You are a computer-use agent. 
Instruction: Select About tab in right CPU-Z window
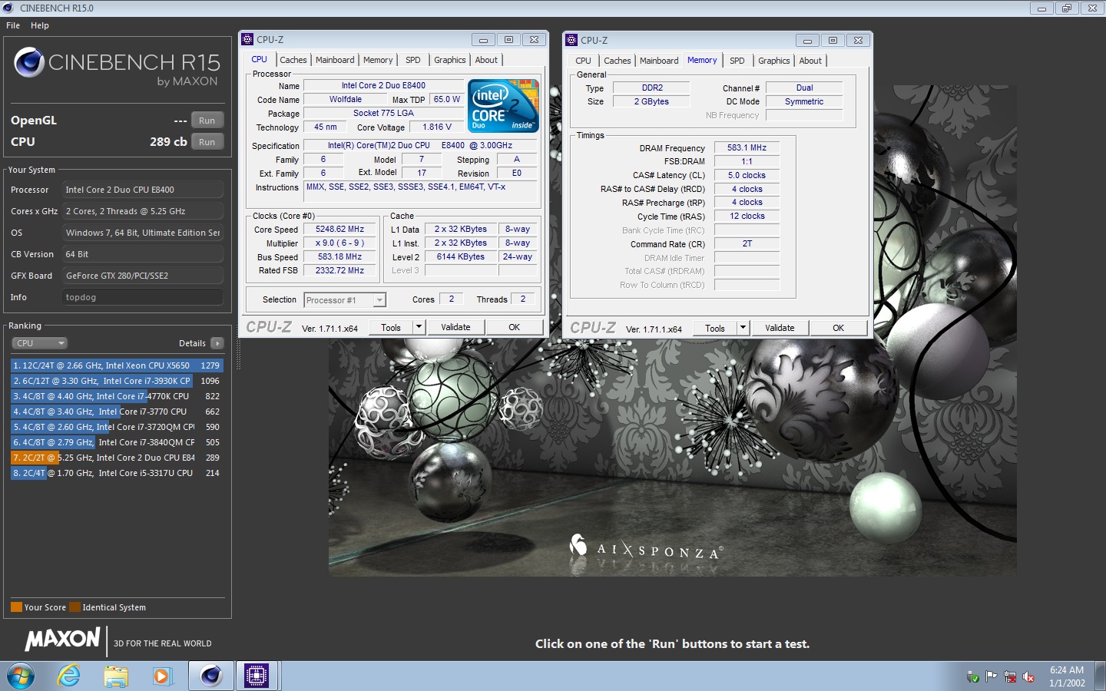pos(810,61)
